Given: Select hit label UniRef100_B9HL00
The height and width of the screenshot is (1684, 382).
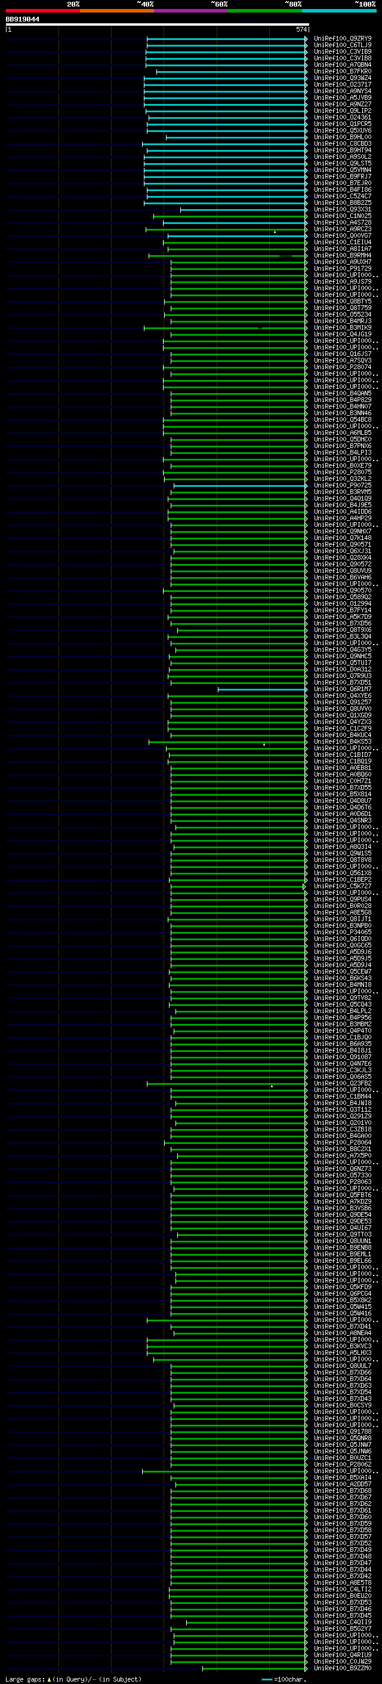Looking at the screenshot, I should pyautogui.click(x=342, y=137).
